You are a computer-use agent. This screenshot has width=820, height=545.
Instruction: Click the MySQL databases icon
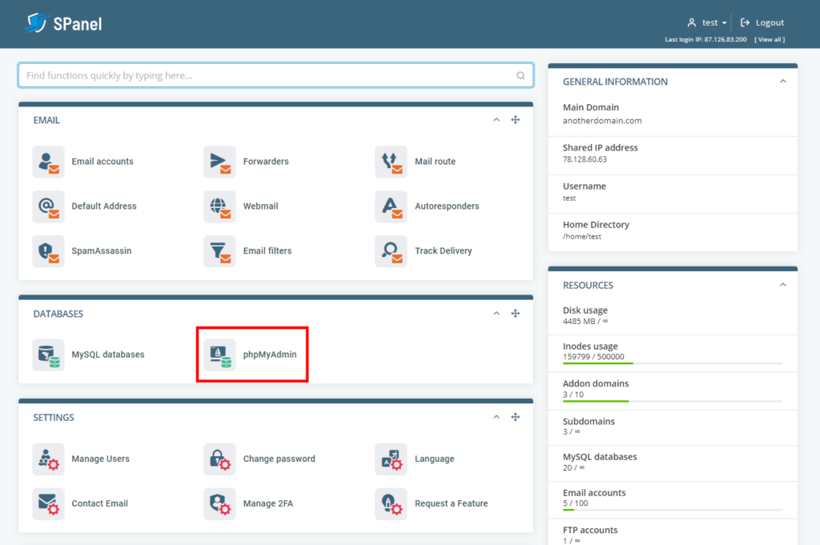(48, 355)
